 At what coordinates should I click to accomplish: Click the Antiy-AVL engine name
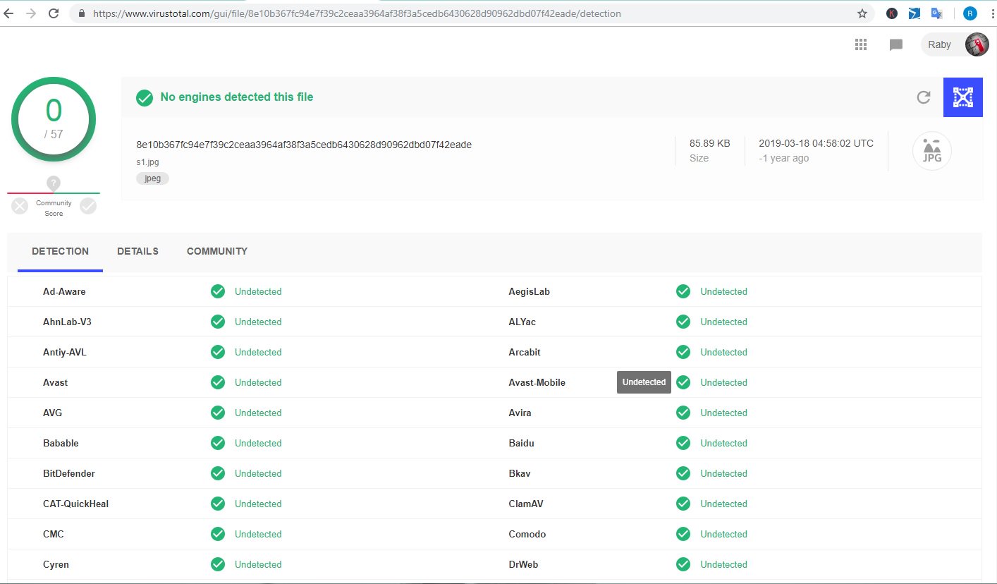coord(65,352)
